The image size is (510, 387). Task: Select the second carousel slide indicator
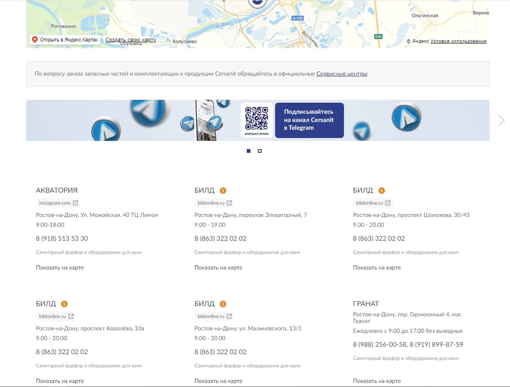coord(260,151)
